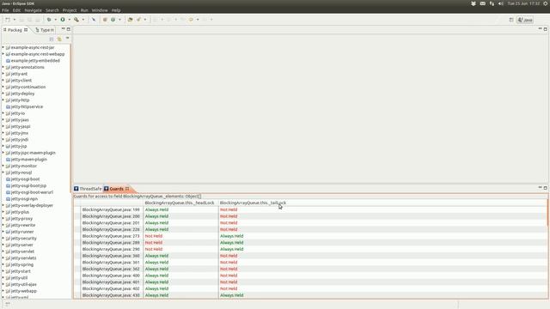
Task: Click the BlockingArrayQueue.this._tailLock column header
Action: tap(253, 203)
